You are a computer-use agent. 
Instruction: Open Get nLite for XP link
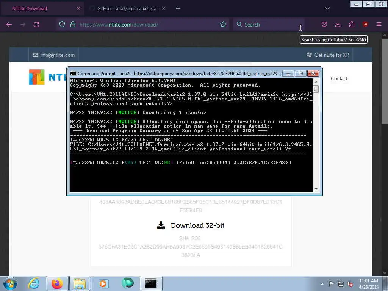click(328, 55)
